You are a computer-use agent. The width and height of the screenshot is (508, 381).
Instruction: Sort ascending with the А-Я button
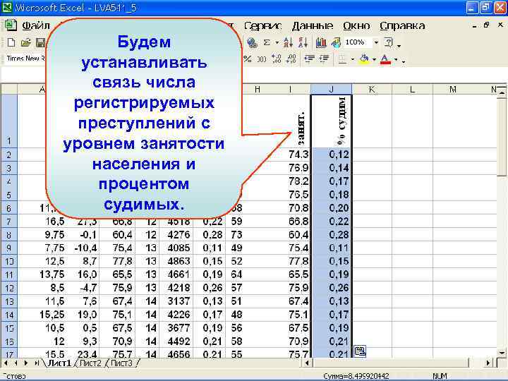click(x=288, y=42)
